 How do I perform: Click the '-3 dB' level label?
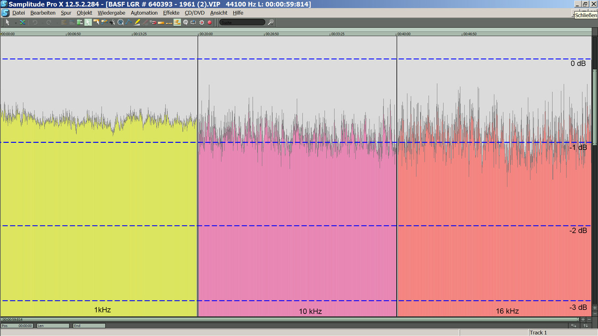click(578, 308)
